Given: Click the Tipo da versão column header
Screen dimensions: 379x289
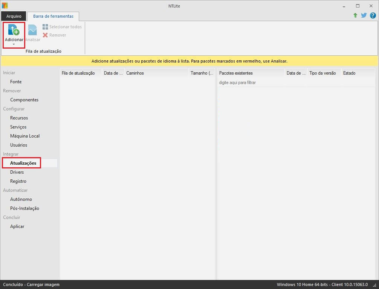Looking at the screenshot, I should [324, 73].
